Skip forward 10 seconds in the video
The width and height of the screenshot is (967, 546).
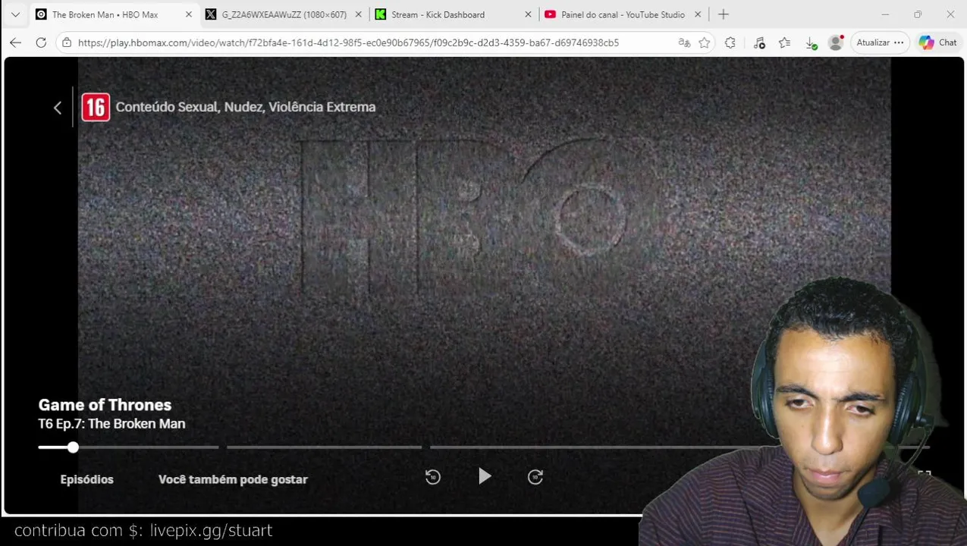(535, 476)
